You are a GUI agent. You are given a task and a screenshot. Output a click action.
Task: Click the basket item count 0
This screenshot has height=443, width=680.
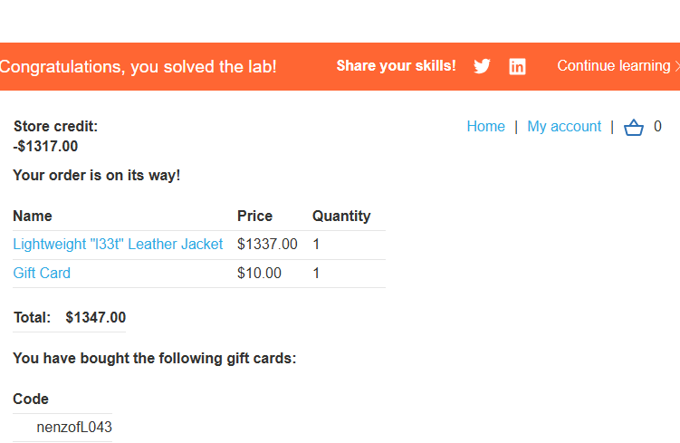click(657, 127)
